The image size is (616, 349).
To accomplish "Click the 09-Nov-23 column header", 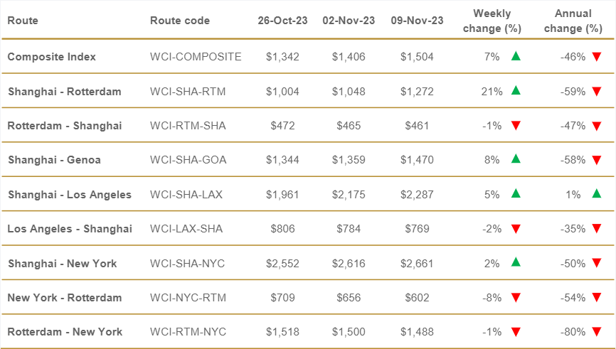I will pyautogui.click(x=417, y=21).
